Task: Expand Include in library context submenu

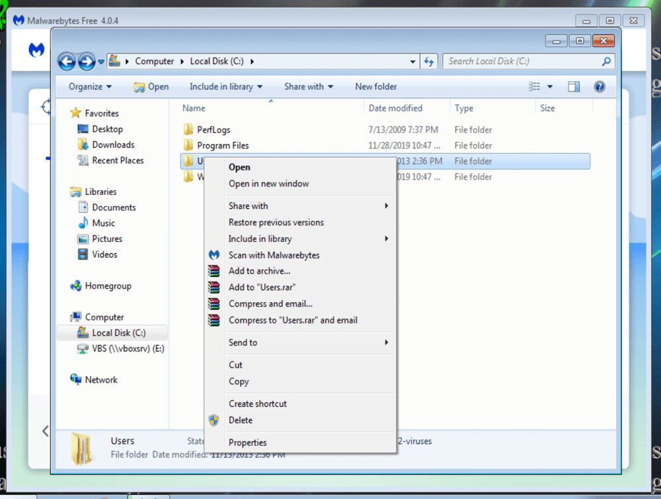Action: 300,239
